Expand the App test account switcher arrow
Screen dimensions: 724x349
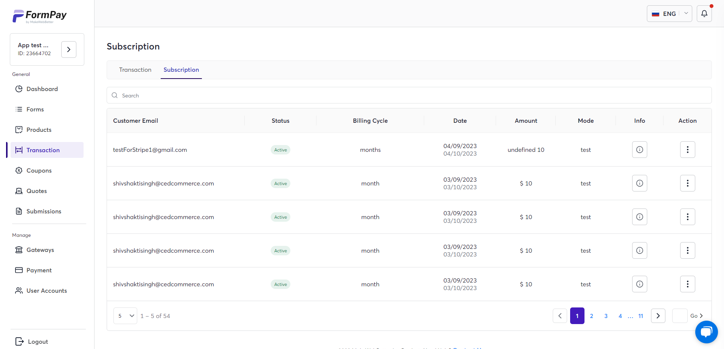pos(69,49)
